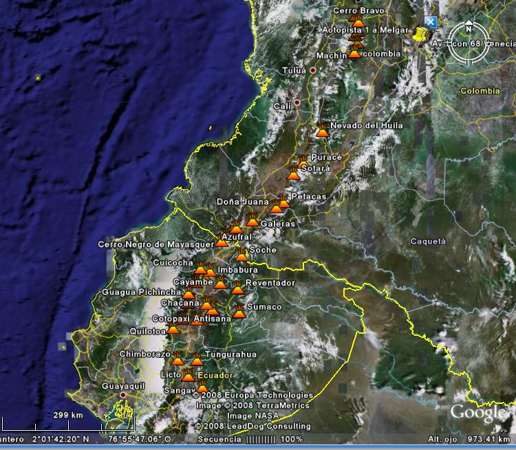Select the Cerro Bravo volcano icon

tap(358, 21)
